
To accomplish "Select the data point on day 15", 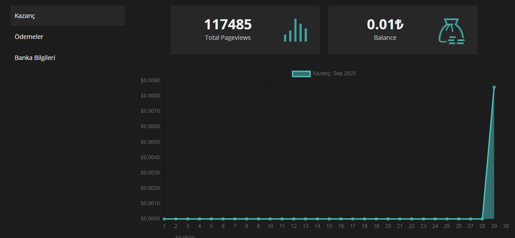I will [x=329, y=219].
